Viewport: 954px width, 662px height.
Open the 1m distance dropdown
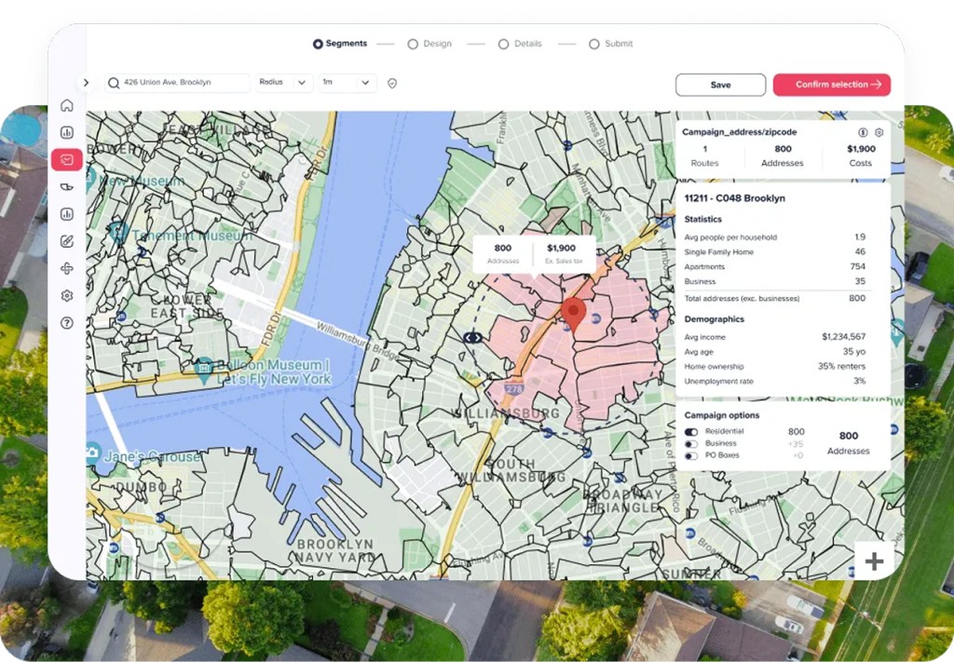pyautogui.click(x=347, y=83)
